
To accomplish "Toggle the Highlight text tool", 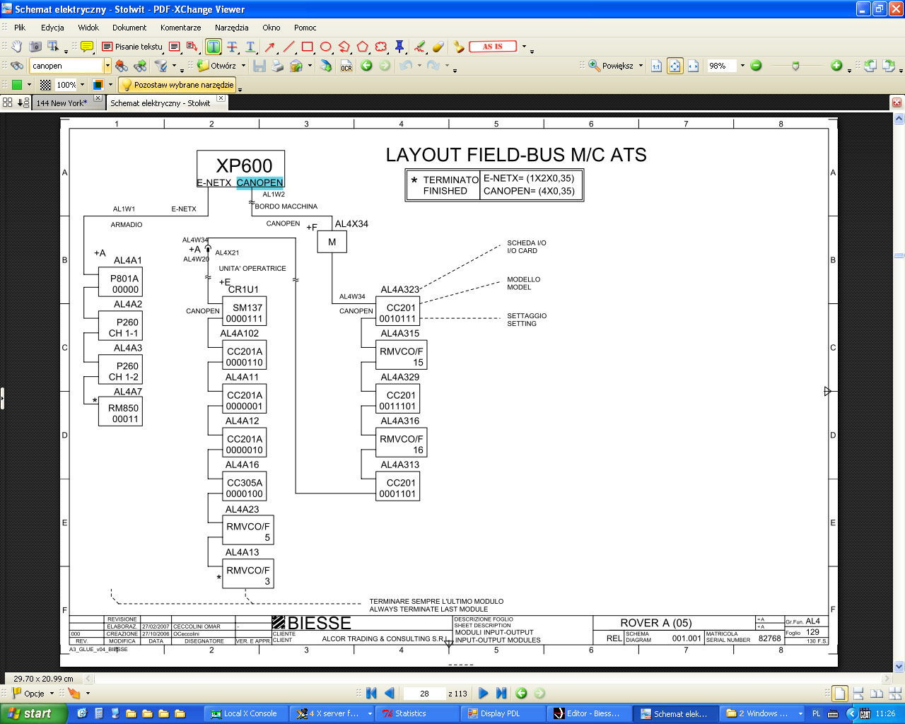I will coord(214,47).
